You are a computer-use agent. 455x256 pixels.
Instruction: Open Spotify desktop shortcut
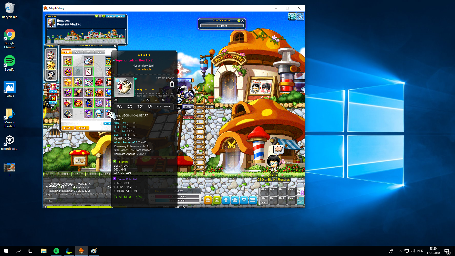[10, 63]
